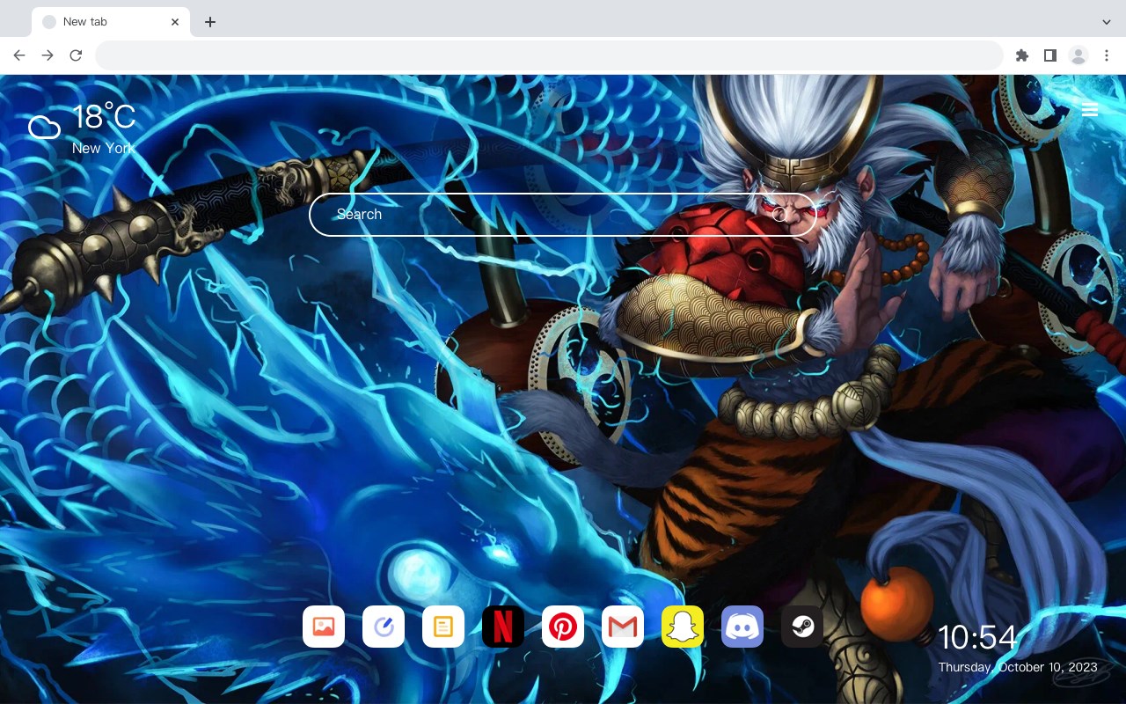Click the Thursday, October 10, 2023 date

click(x=1018, y=667)
